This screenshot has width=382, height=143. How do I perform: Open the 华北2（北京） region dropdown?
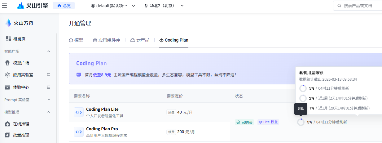[x=164, y=6]
